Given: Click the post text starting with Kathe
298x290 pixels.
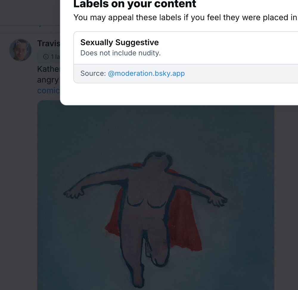Looking at the screenshot, I should (x=49, y=69).
